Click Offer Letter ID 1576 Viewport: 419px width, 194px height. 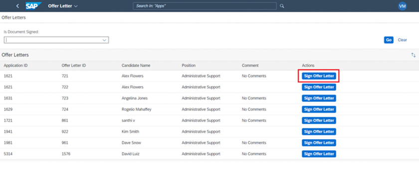[66, 154]
